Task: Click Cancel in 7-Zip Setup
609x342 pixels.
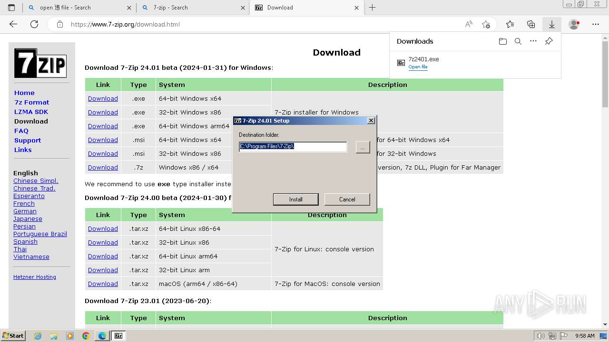Action: (x=347, y=199)
